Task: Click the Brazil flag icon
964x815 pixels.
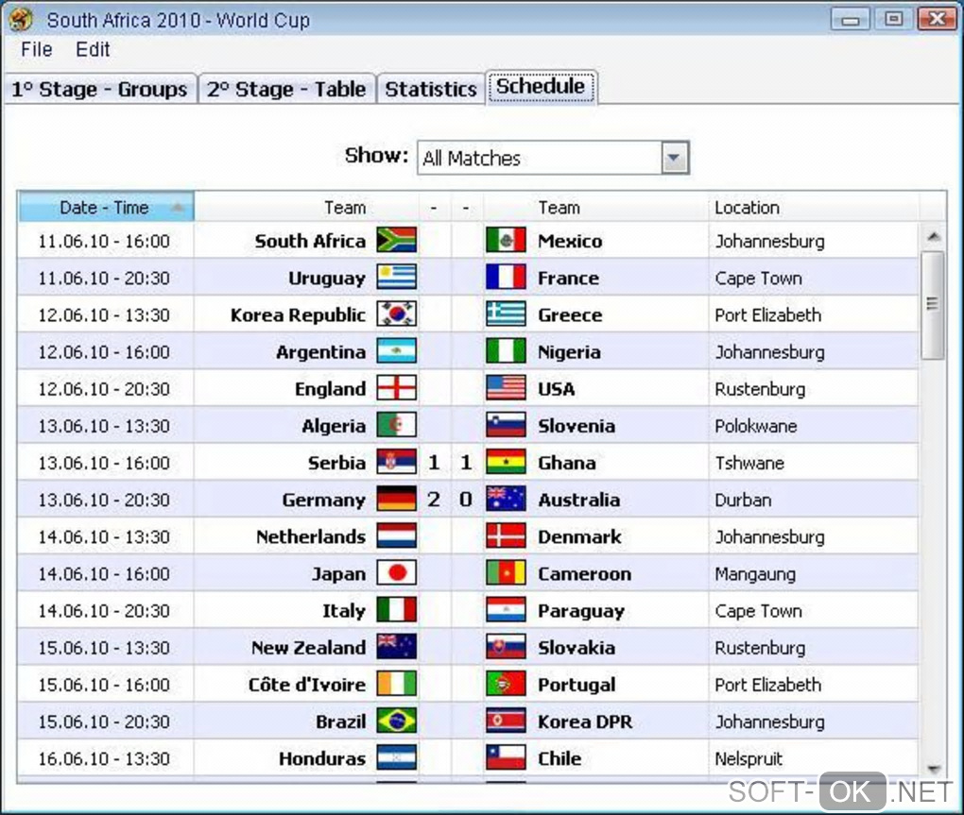Action: tap(396, 722)
